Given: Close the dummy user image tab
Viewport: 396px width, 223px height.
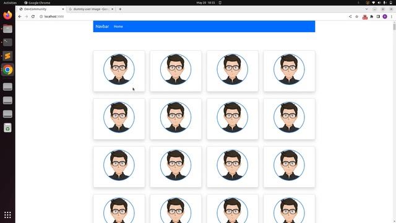Looking at the screenshot, I should (x=113, y=9).
